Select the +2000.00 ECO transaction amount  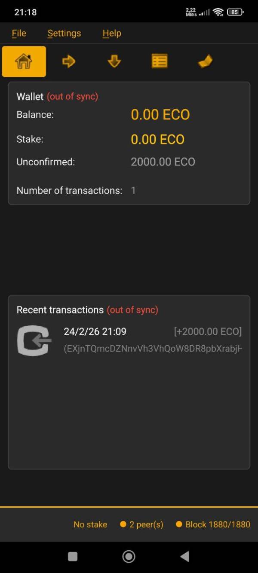(x=208, y=331)
